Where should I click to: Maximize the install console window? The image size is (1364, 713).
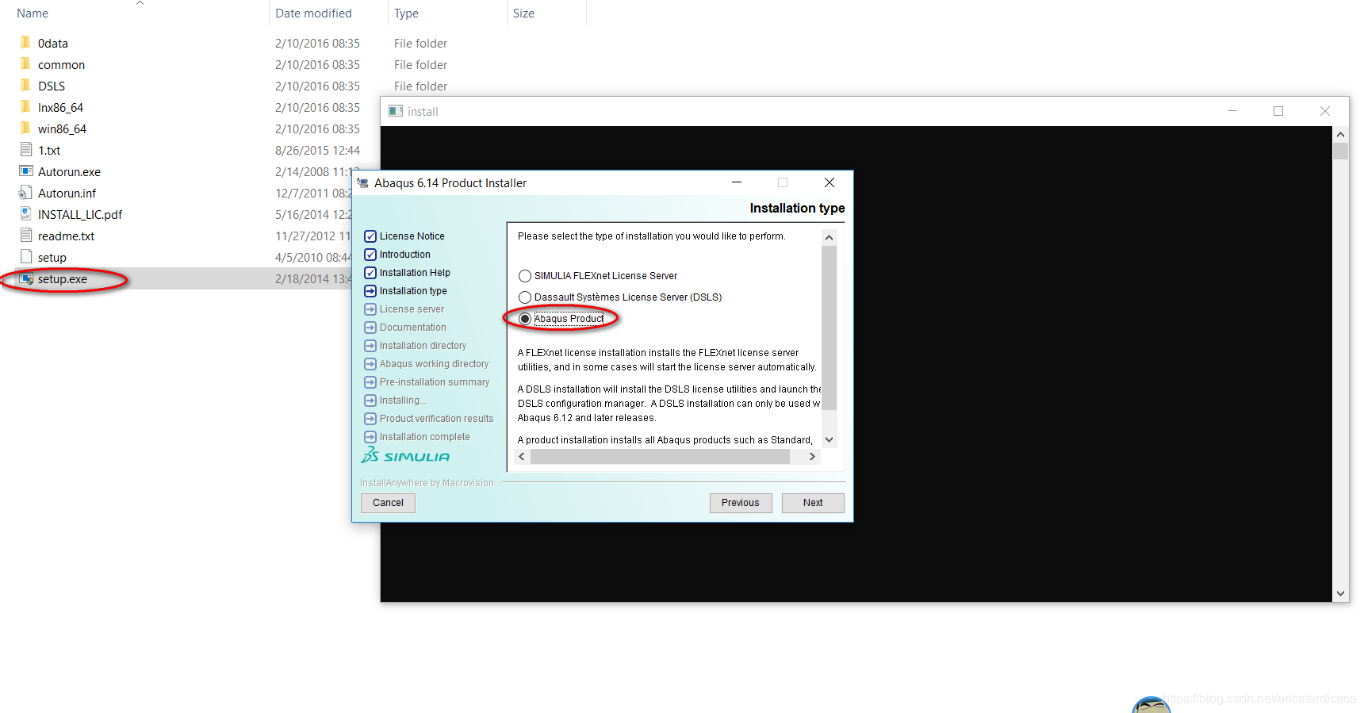tap(1278, 111)
